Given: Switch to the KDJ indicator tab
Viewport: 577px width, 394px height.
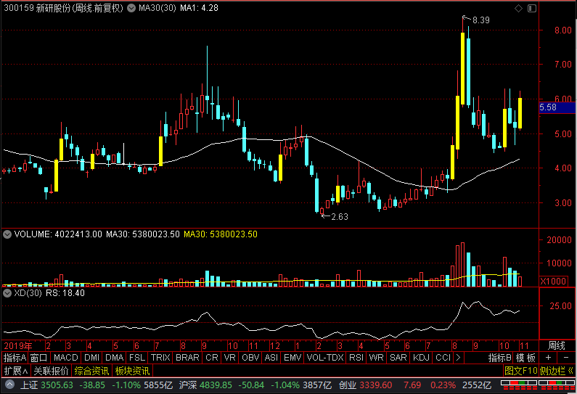Looking at the screenshot, I should coord(421,358).
